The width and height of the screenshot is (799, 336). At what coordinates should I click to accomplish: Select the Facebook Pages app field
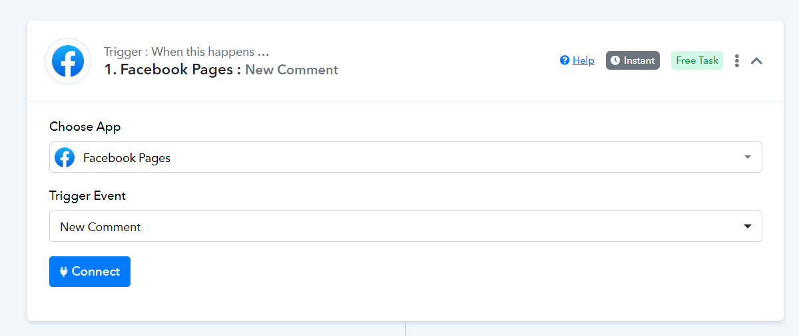pos(405,157)
